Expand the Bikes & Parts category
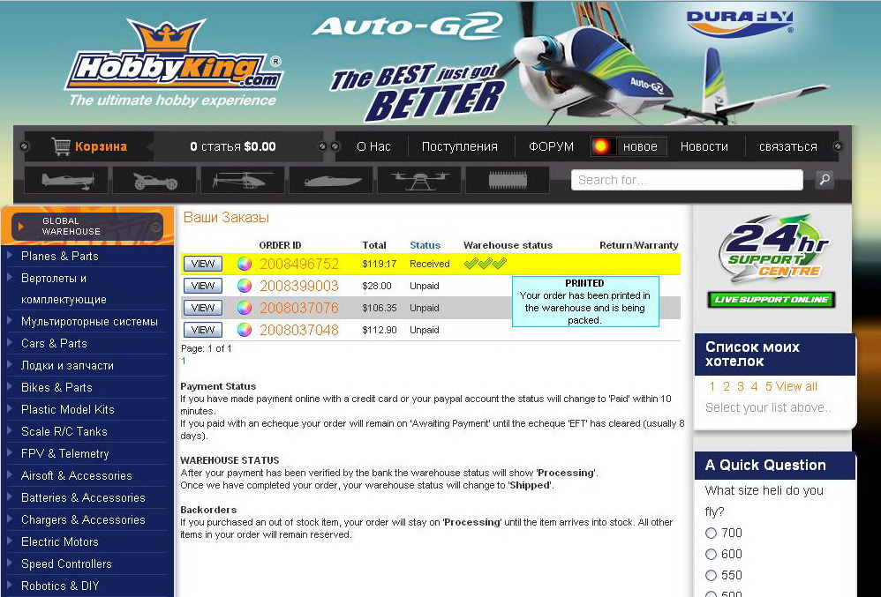This screenshot has width=881, height=597. click(x=56, y=387)
